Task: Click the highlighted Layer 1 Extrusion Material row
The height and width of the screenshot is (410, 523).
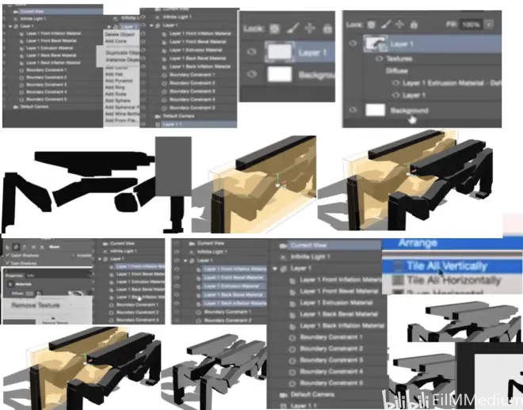Action: (234, 286)
